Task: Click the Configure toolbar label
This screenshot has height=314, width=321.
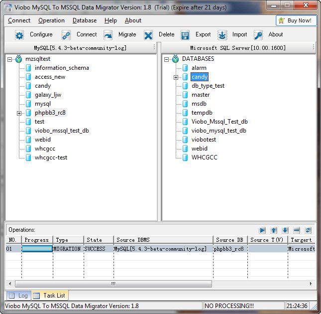Action: (41, 34)
